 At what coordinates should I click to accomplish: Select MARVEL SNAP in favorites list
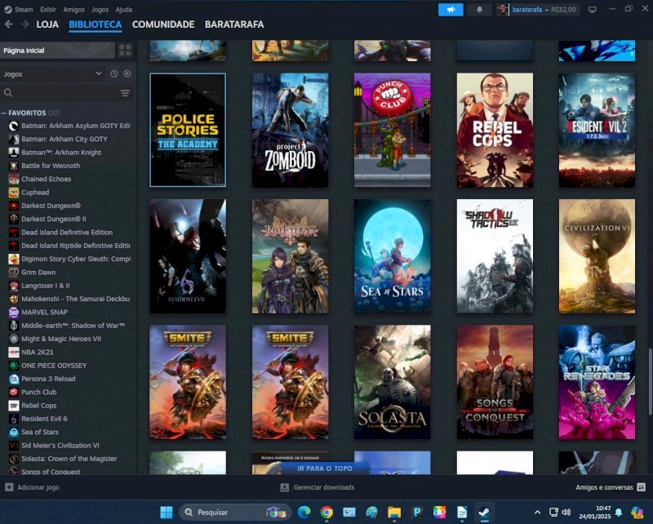(x=44, y=312)
